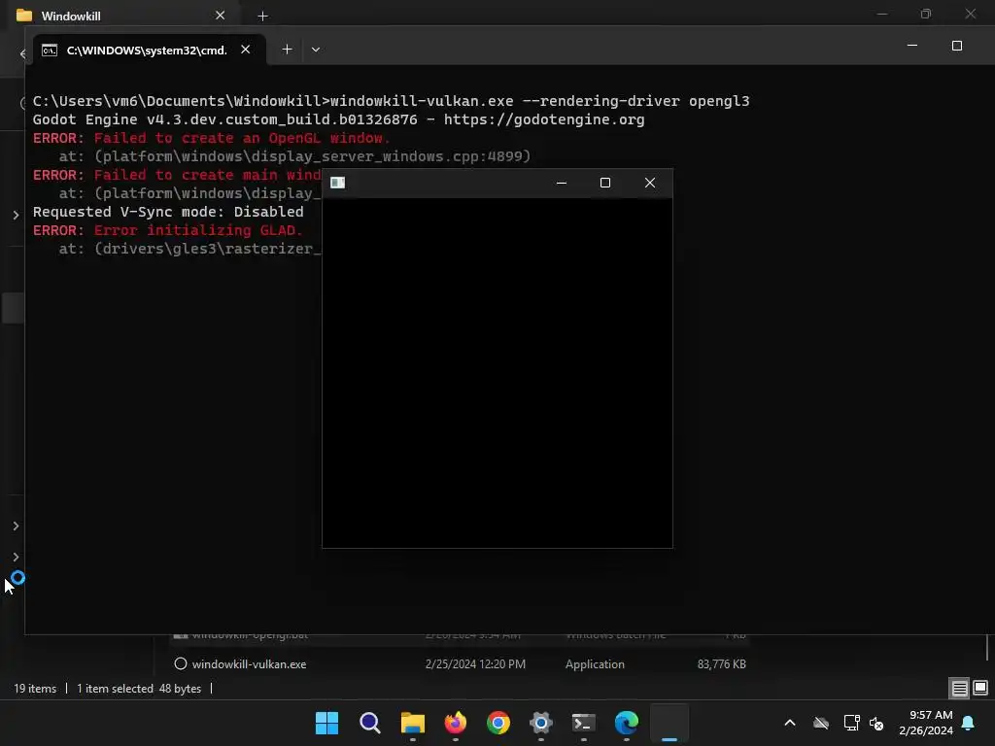
Task: Click the 83,776 KB size cell
Action: [x=722, y=664]
